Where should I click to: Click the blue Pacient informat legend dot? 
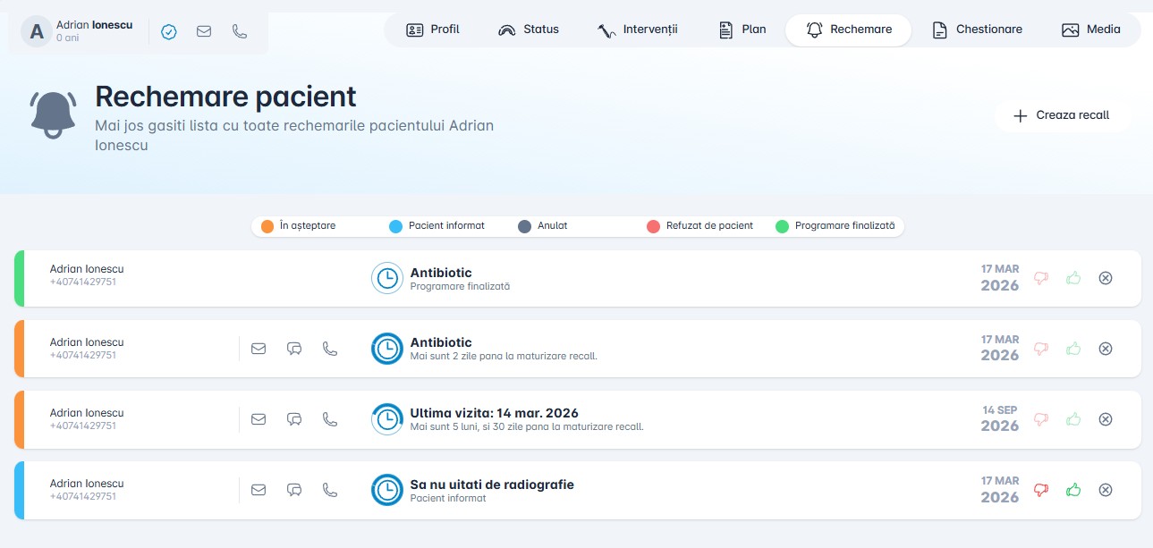coord(395,226)
